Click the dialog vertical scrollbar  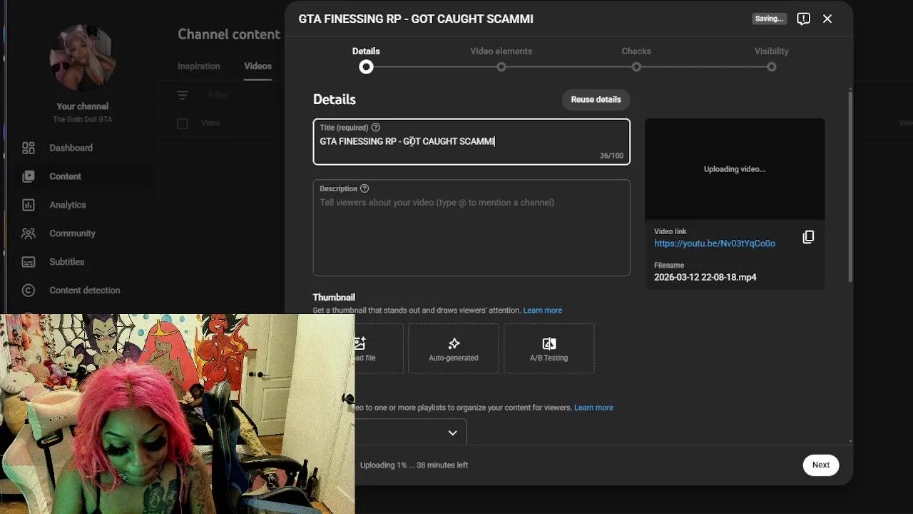tap(850, 186)
